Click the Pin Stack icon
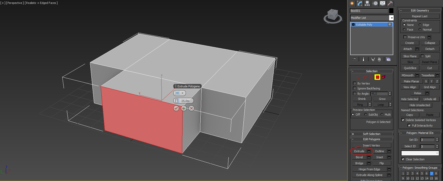The width and height of the screenshot is (443, 181). pyautogui.click(x=354, y=59)
